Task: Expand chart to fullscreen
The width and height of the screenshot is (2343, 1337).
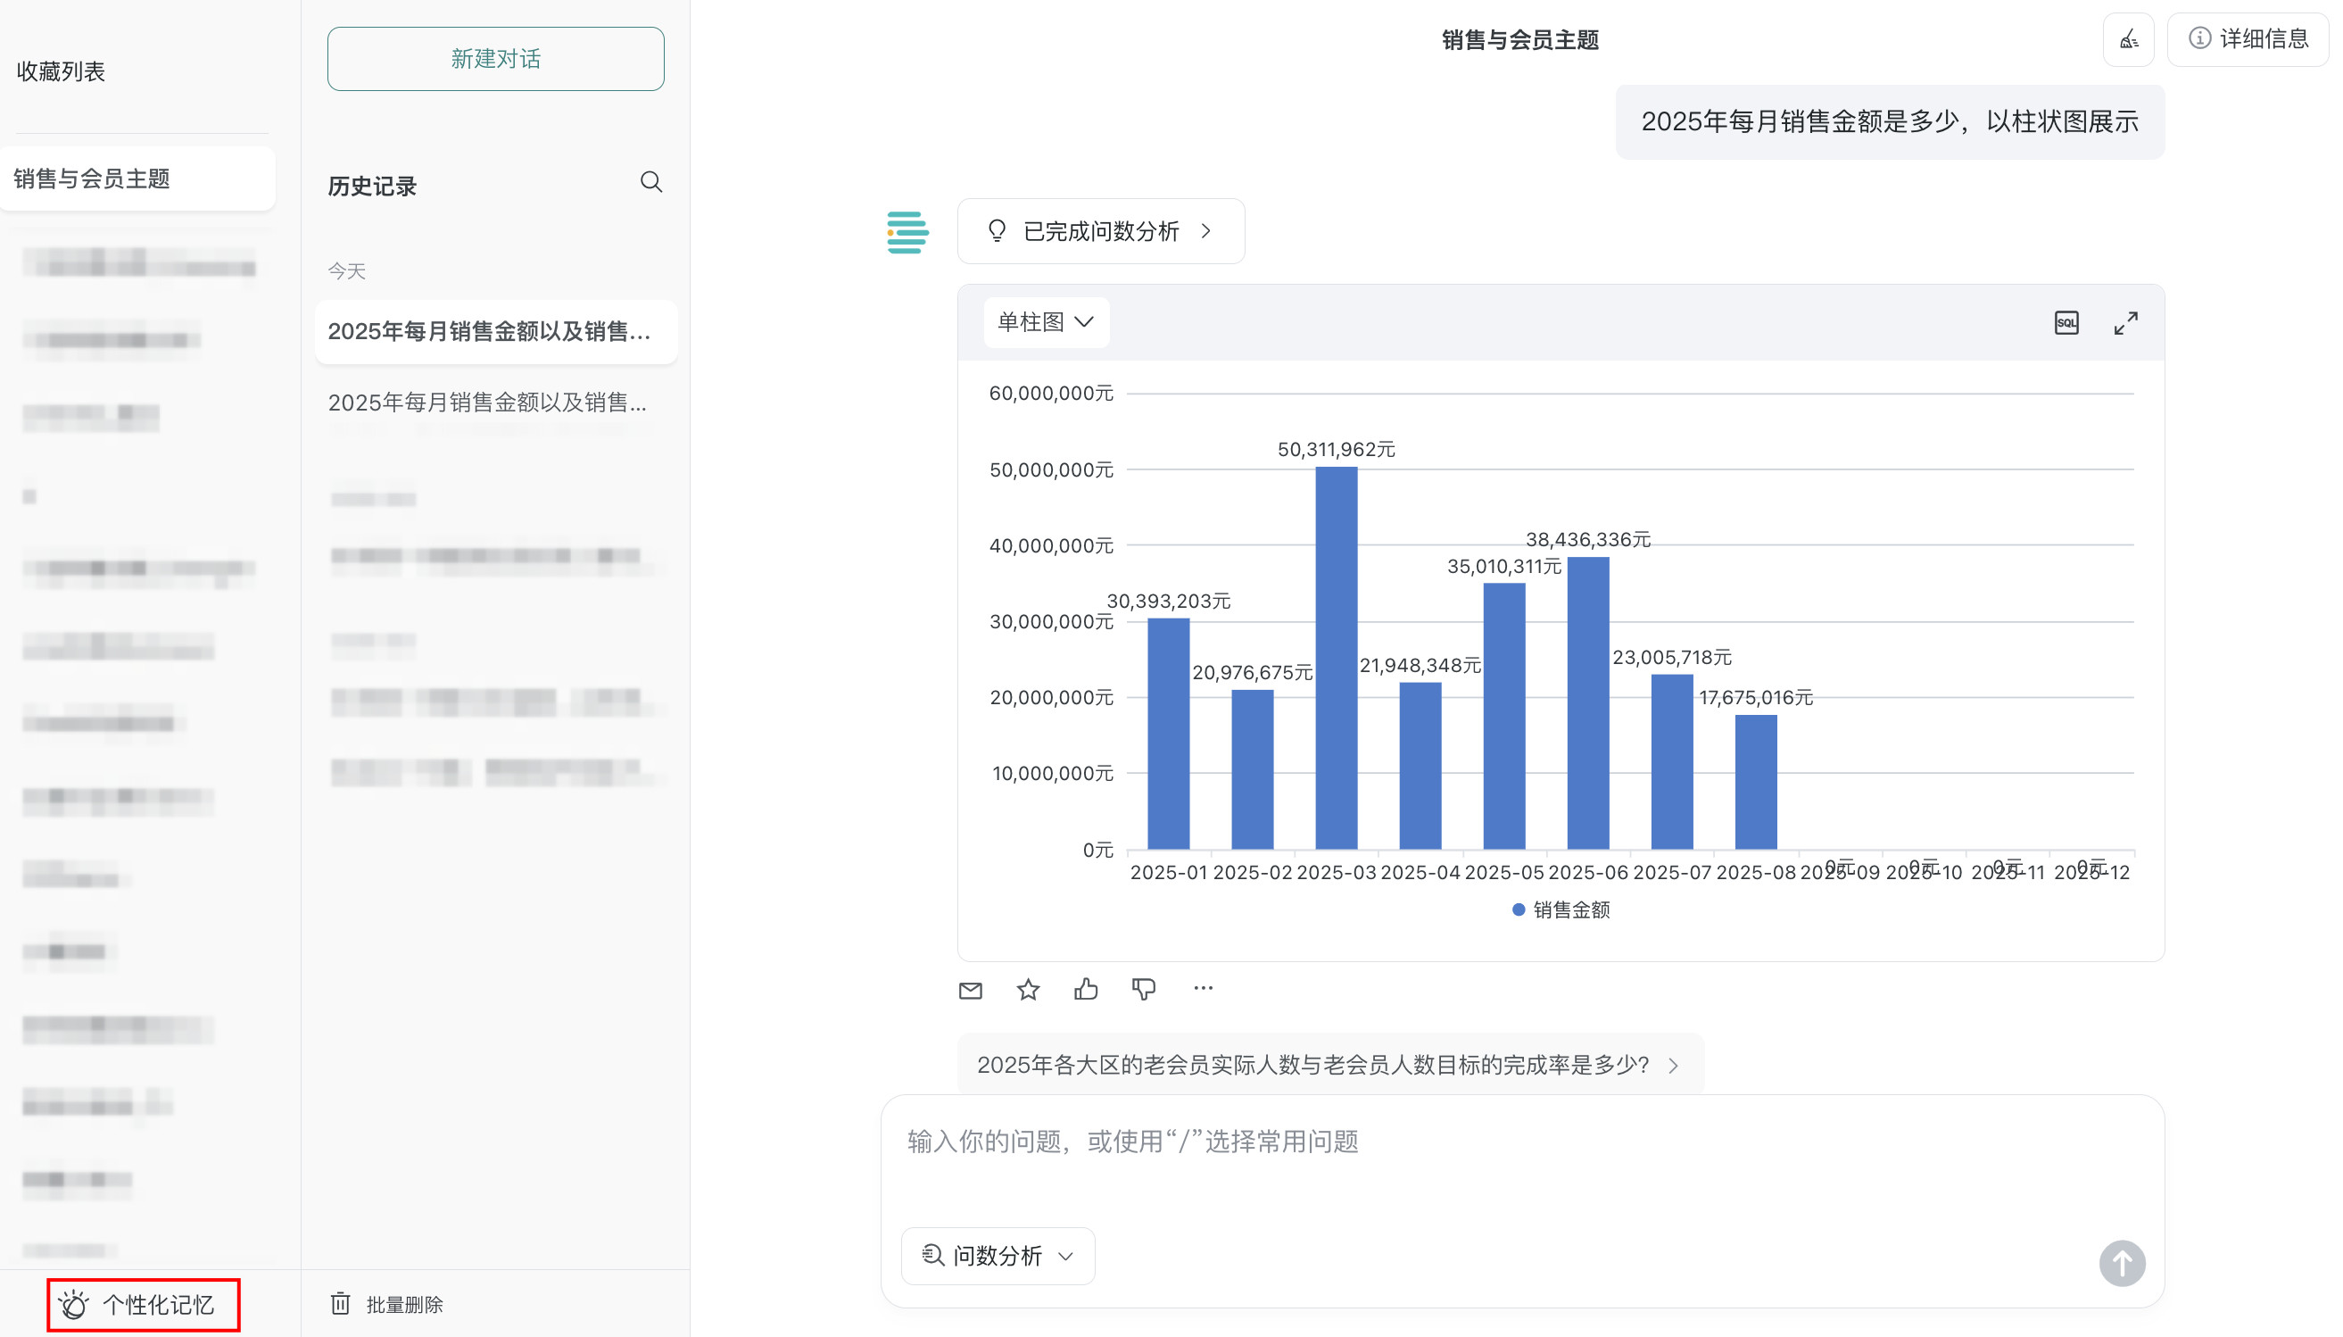Action: click(x=2125, y=323)
